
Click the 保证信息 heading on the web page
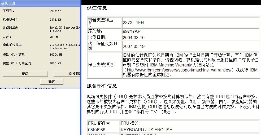coord(97,8)
